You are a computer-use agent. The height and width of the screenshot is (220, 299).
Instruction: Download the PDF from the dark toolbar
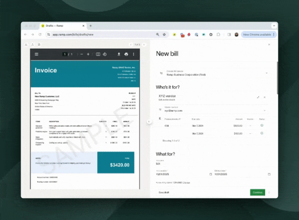pyautogui.click(x=119, y=55)
